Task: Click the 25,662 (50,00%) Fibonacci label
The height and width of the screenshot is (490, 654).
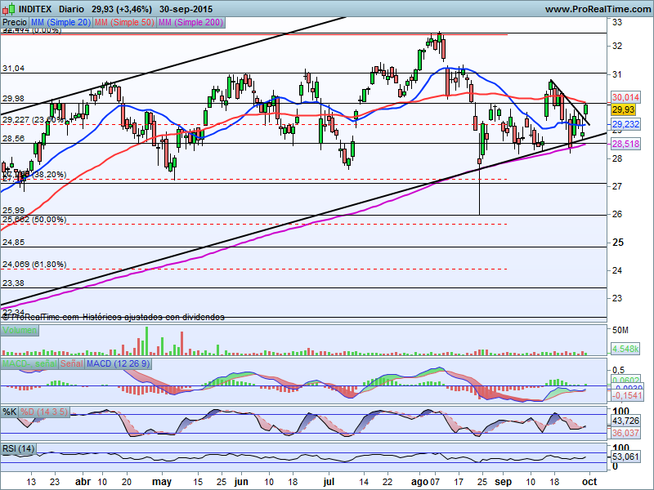Action: pyautogui.click(x=34, y=219)
